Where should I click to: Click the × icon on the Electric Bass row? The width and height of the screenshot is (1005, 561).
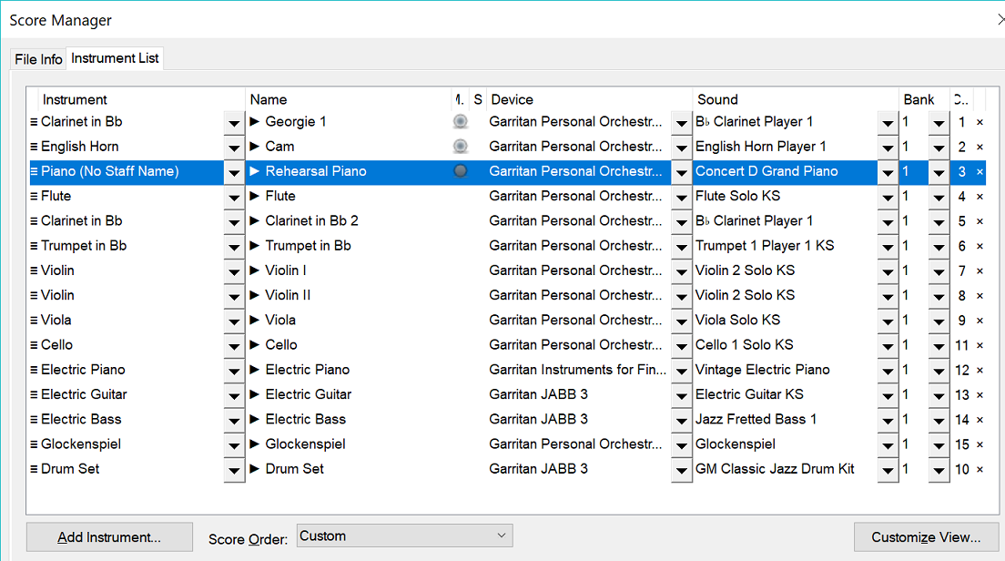coord(980,421)
